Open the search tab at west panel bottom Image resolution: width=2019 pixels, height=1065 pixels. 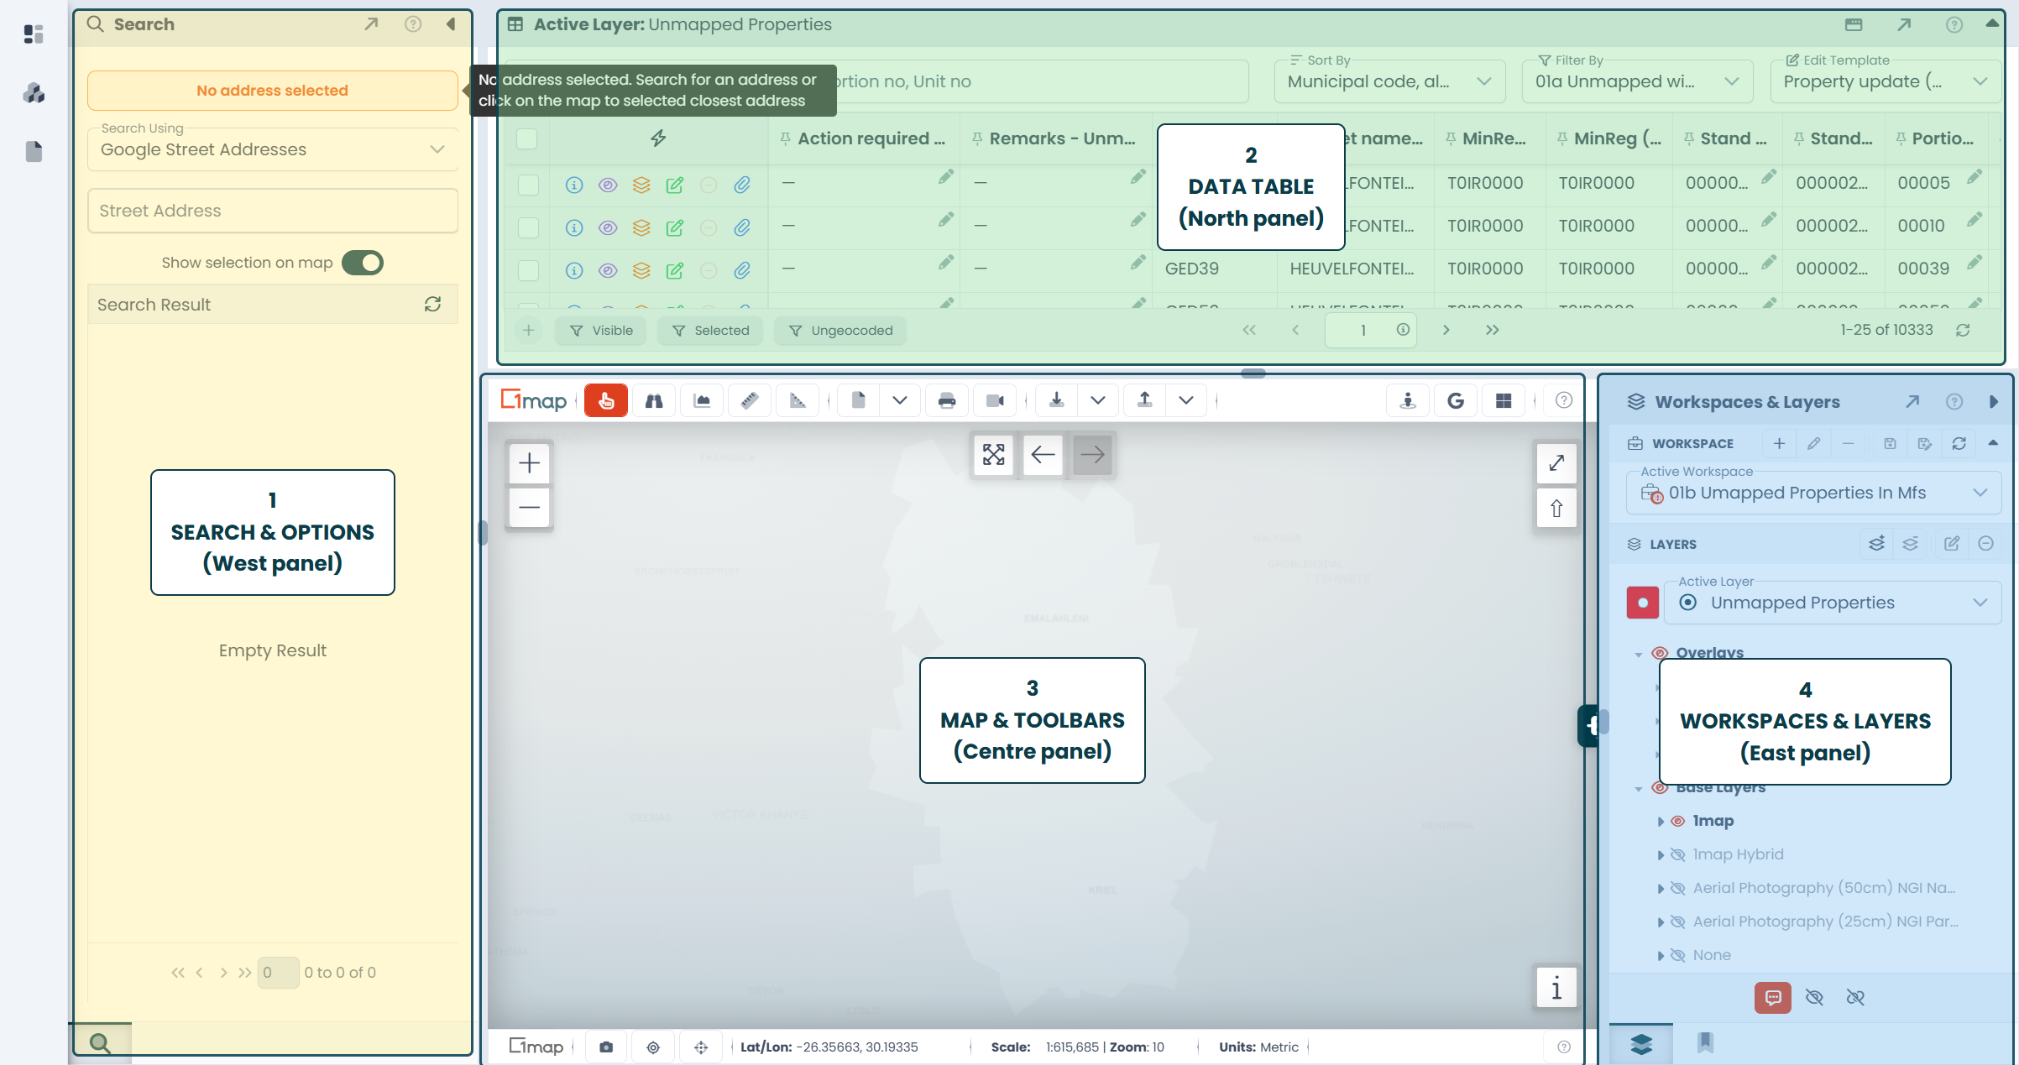click(x=100, y=1043)
